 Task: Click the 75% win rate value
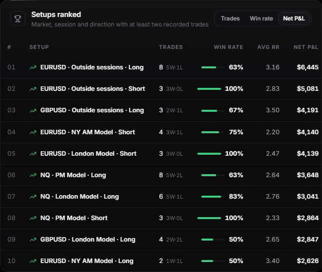pyautogui.click(x=236, y=132)
